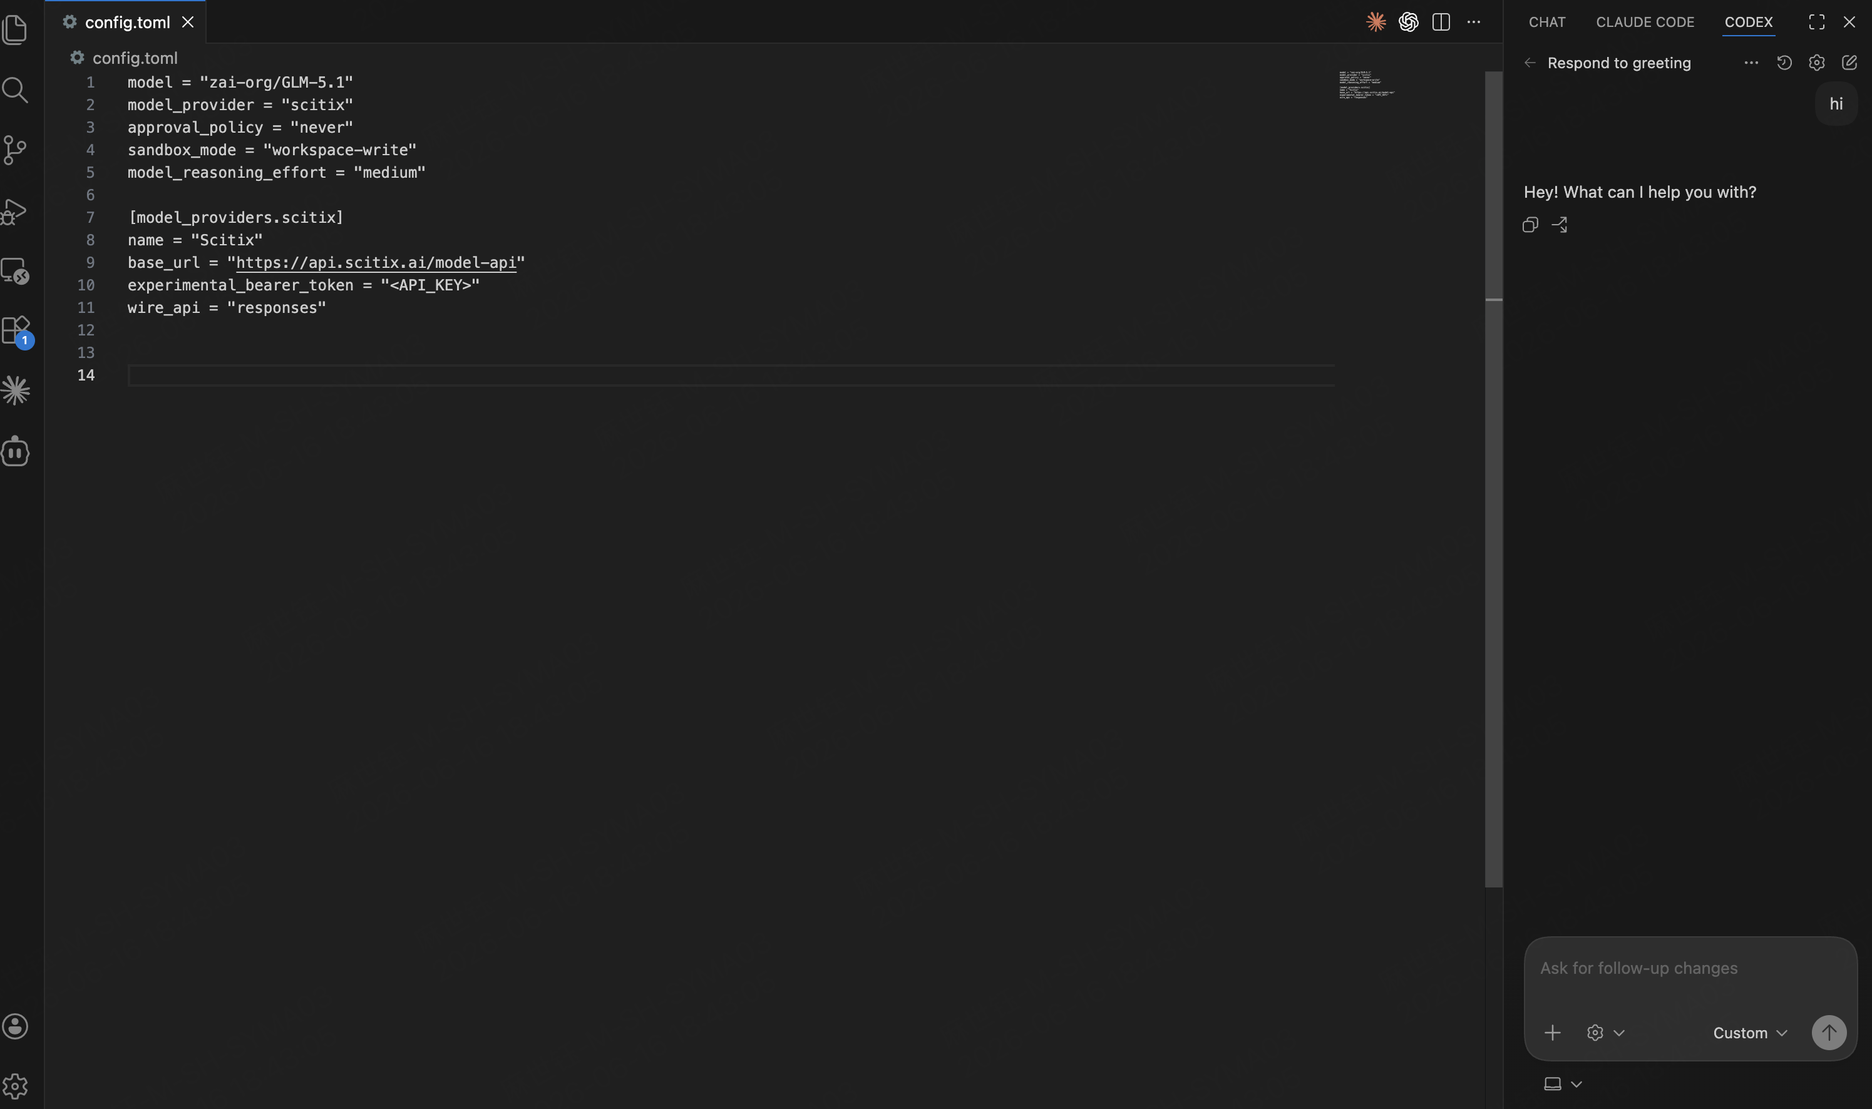Open Run and Debug view
This screenshot has width=1872, height=1109.
(x=15, y=212)
